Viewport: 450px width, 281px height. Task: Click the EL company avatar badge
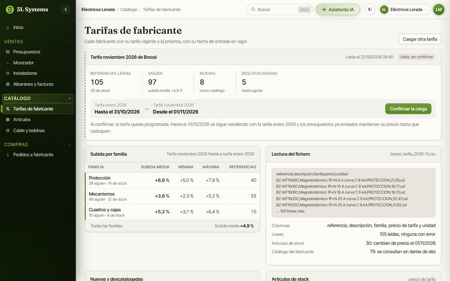pyautogui.click(x=384, y=9)
